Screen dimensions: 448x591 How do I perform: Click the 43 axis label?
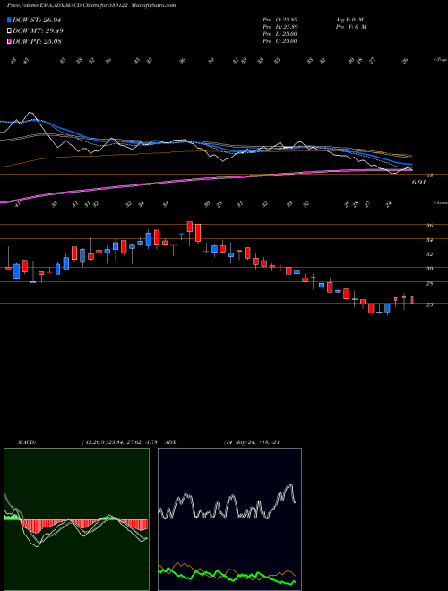(x=430, y=176)
